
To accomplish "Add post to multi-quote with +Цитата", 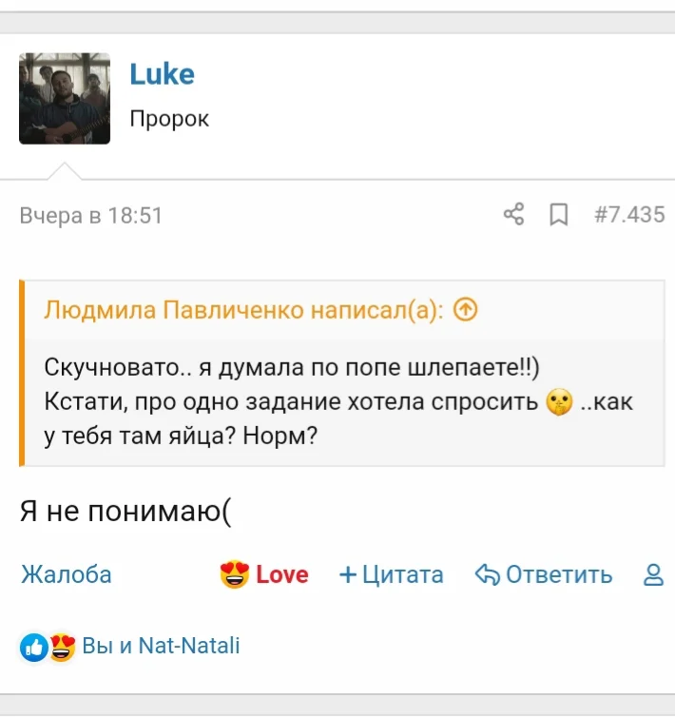I will (x=391, y=574).
